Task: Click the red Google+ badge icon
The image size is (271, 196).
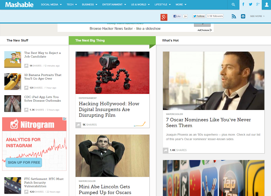Action: coord(164,17)
